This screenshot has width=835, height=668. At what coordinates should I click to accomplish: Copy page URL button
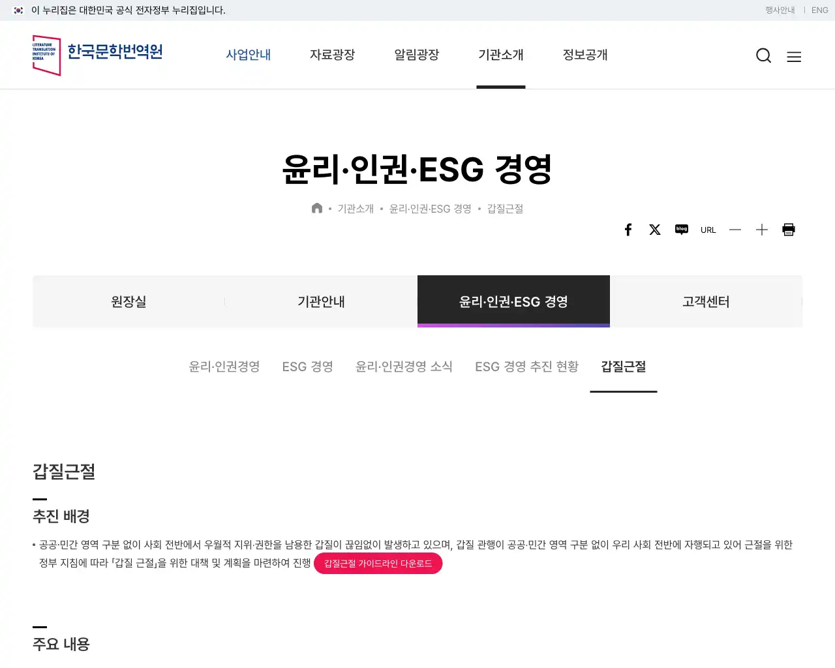point(708,230)
